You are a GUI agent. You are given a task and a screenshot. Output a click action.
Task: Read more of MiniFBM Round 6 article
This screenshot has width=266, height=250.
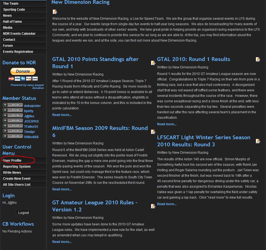[62, 189]
